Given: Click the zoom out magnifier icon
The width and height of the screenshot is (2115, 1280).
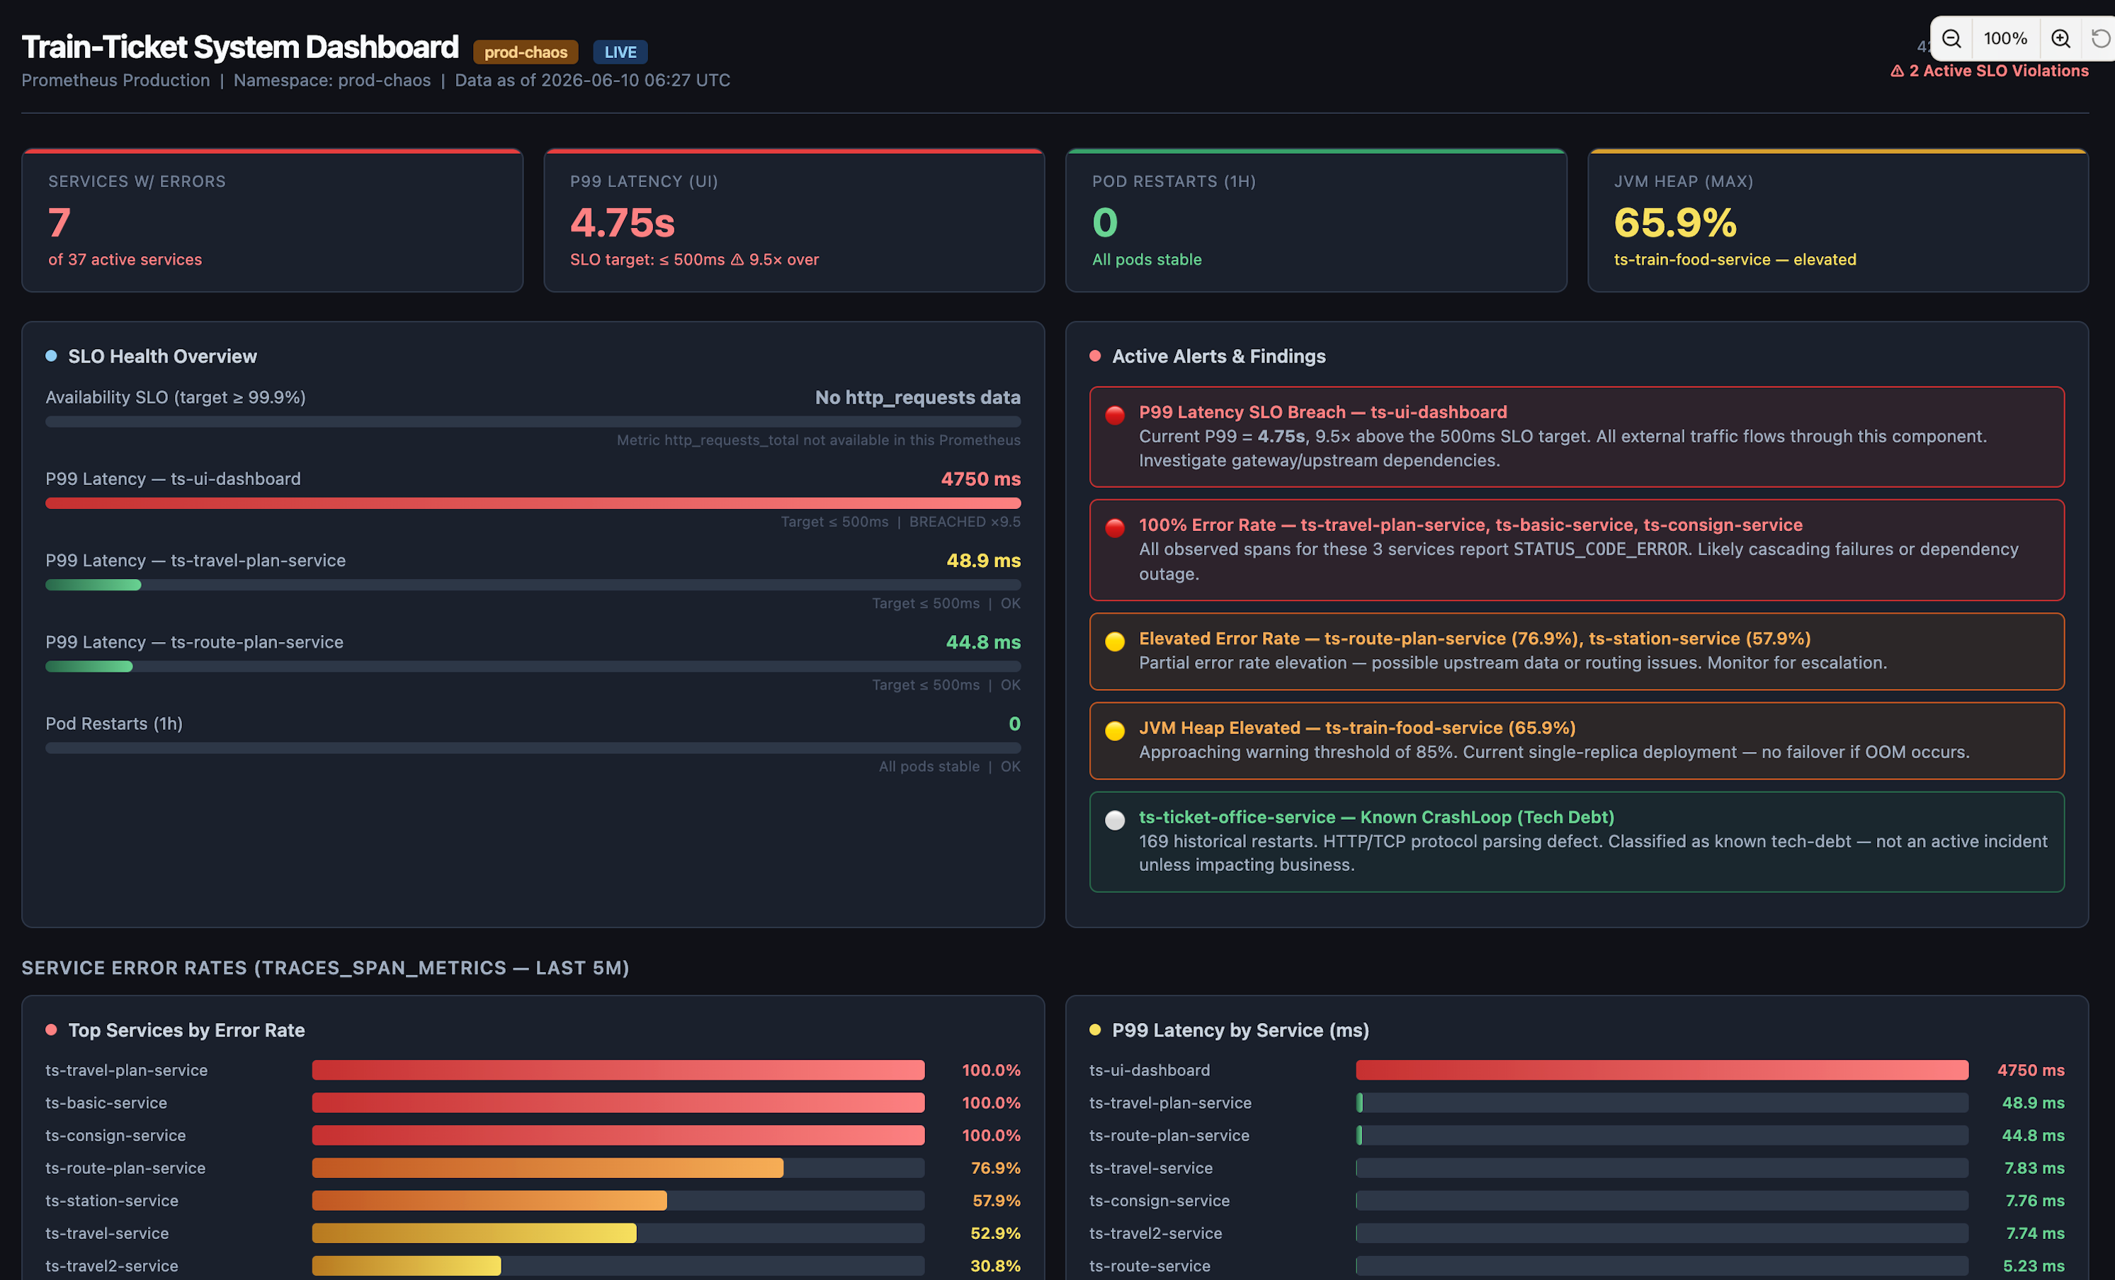Looking at the screenshot, I should point(1951,39).
